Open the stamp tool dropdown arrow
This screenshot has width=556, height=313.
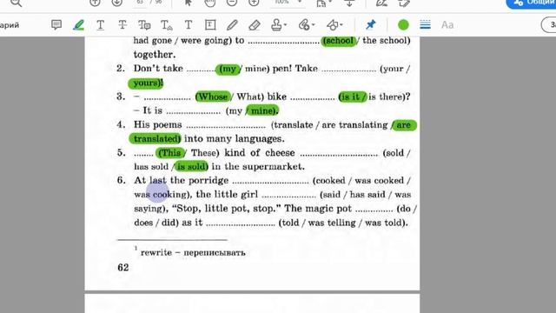click(x=285, y=25)
